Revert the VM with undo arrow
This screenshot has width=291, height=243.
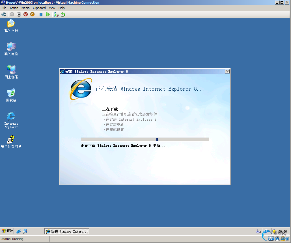pos(63,14)
